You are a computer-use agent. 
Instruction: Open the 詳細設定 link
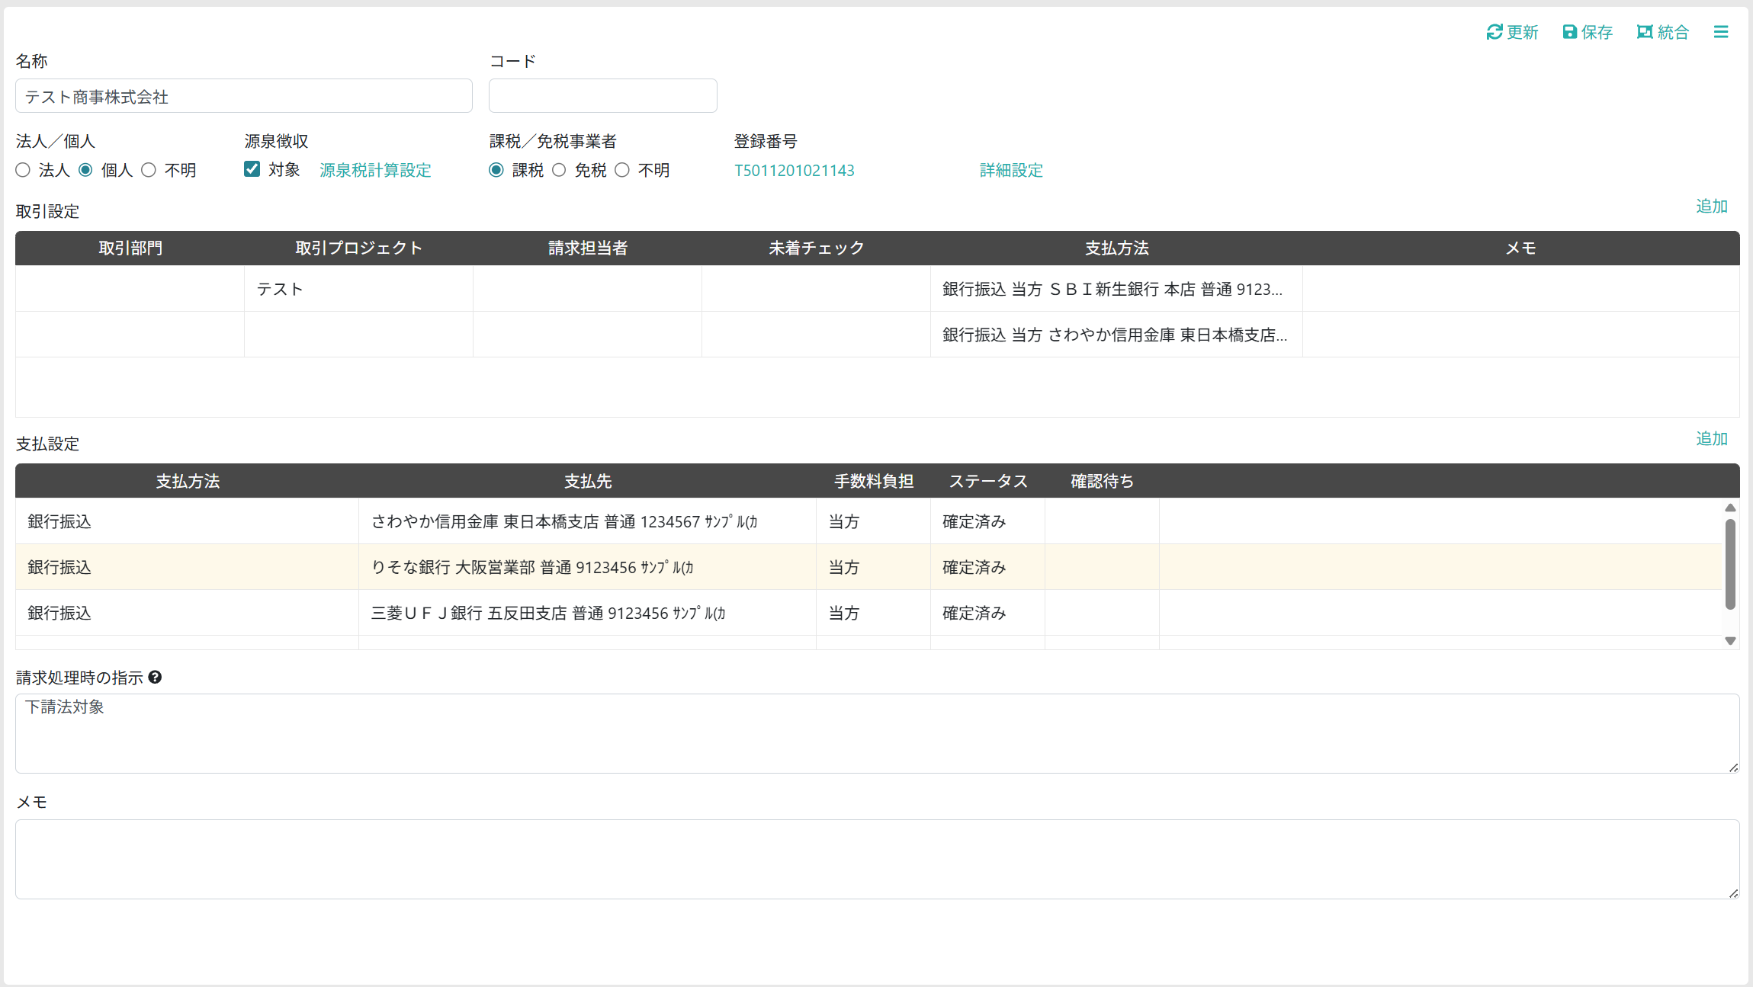(x=1011, y=170)
